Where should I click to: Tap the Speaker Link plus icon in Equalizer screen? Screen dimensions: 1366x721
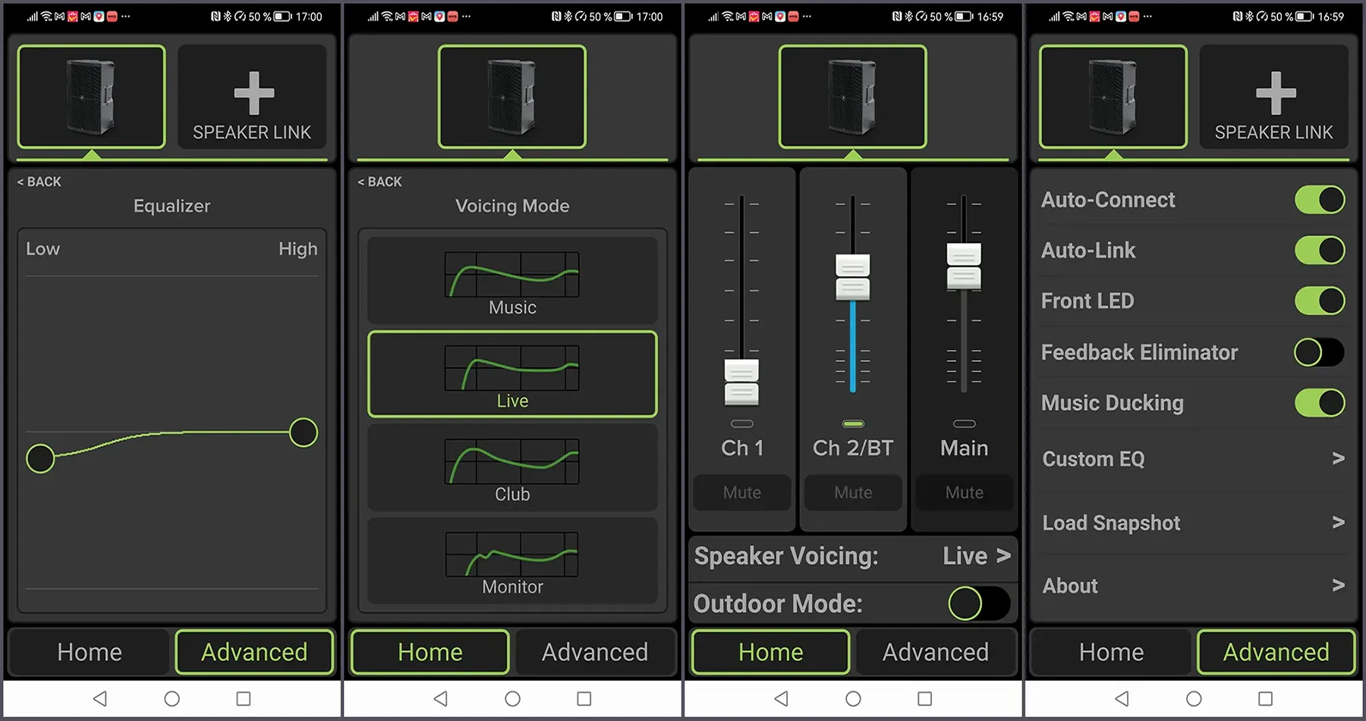click(x=253, y=94)
